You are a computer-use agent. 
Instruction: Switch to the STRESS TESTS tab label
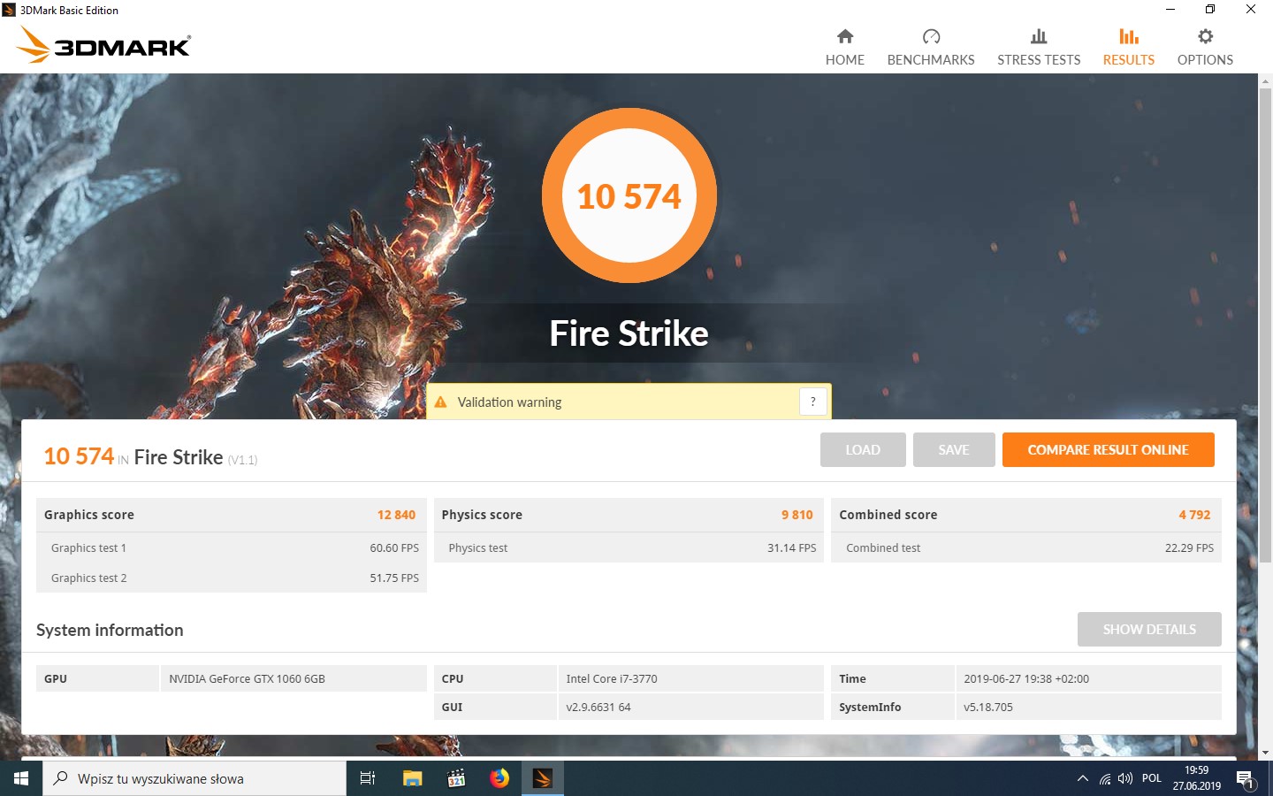pyautogui.click(x=1039, y=60)
